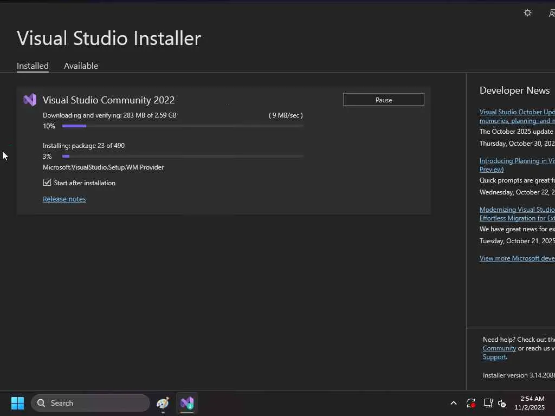
Task: Toggle the theme sun icon at top
Action: coord(527,13)
